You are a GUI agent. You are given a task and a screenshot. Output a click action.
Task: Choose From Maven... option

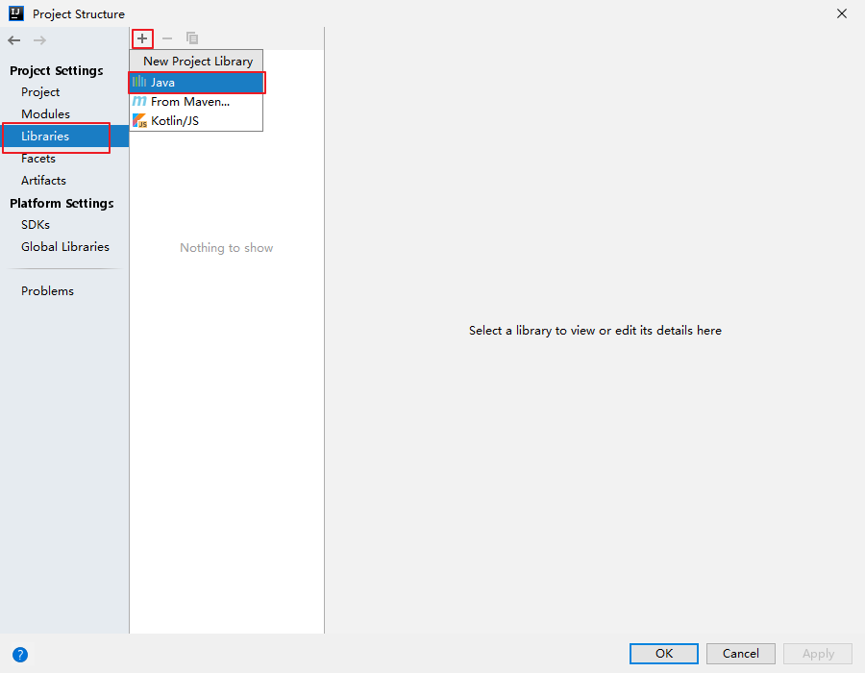(196, 102)
